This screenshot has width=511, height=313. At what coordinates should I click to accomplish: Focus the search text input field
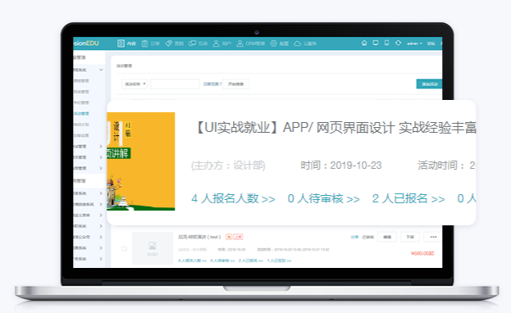click(x=175, y=84)
